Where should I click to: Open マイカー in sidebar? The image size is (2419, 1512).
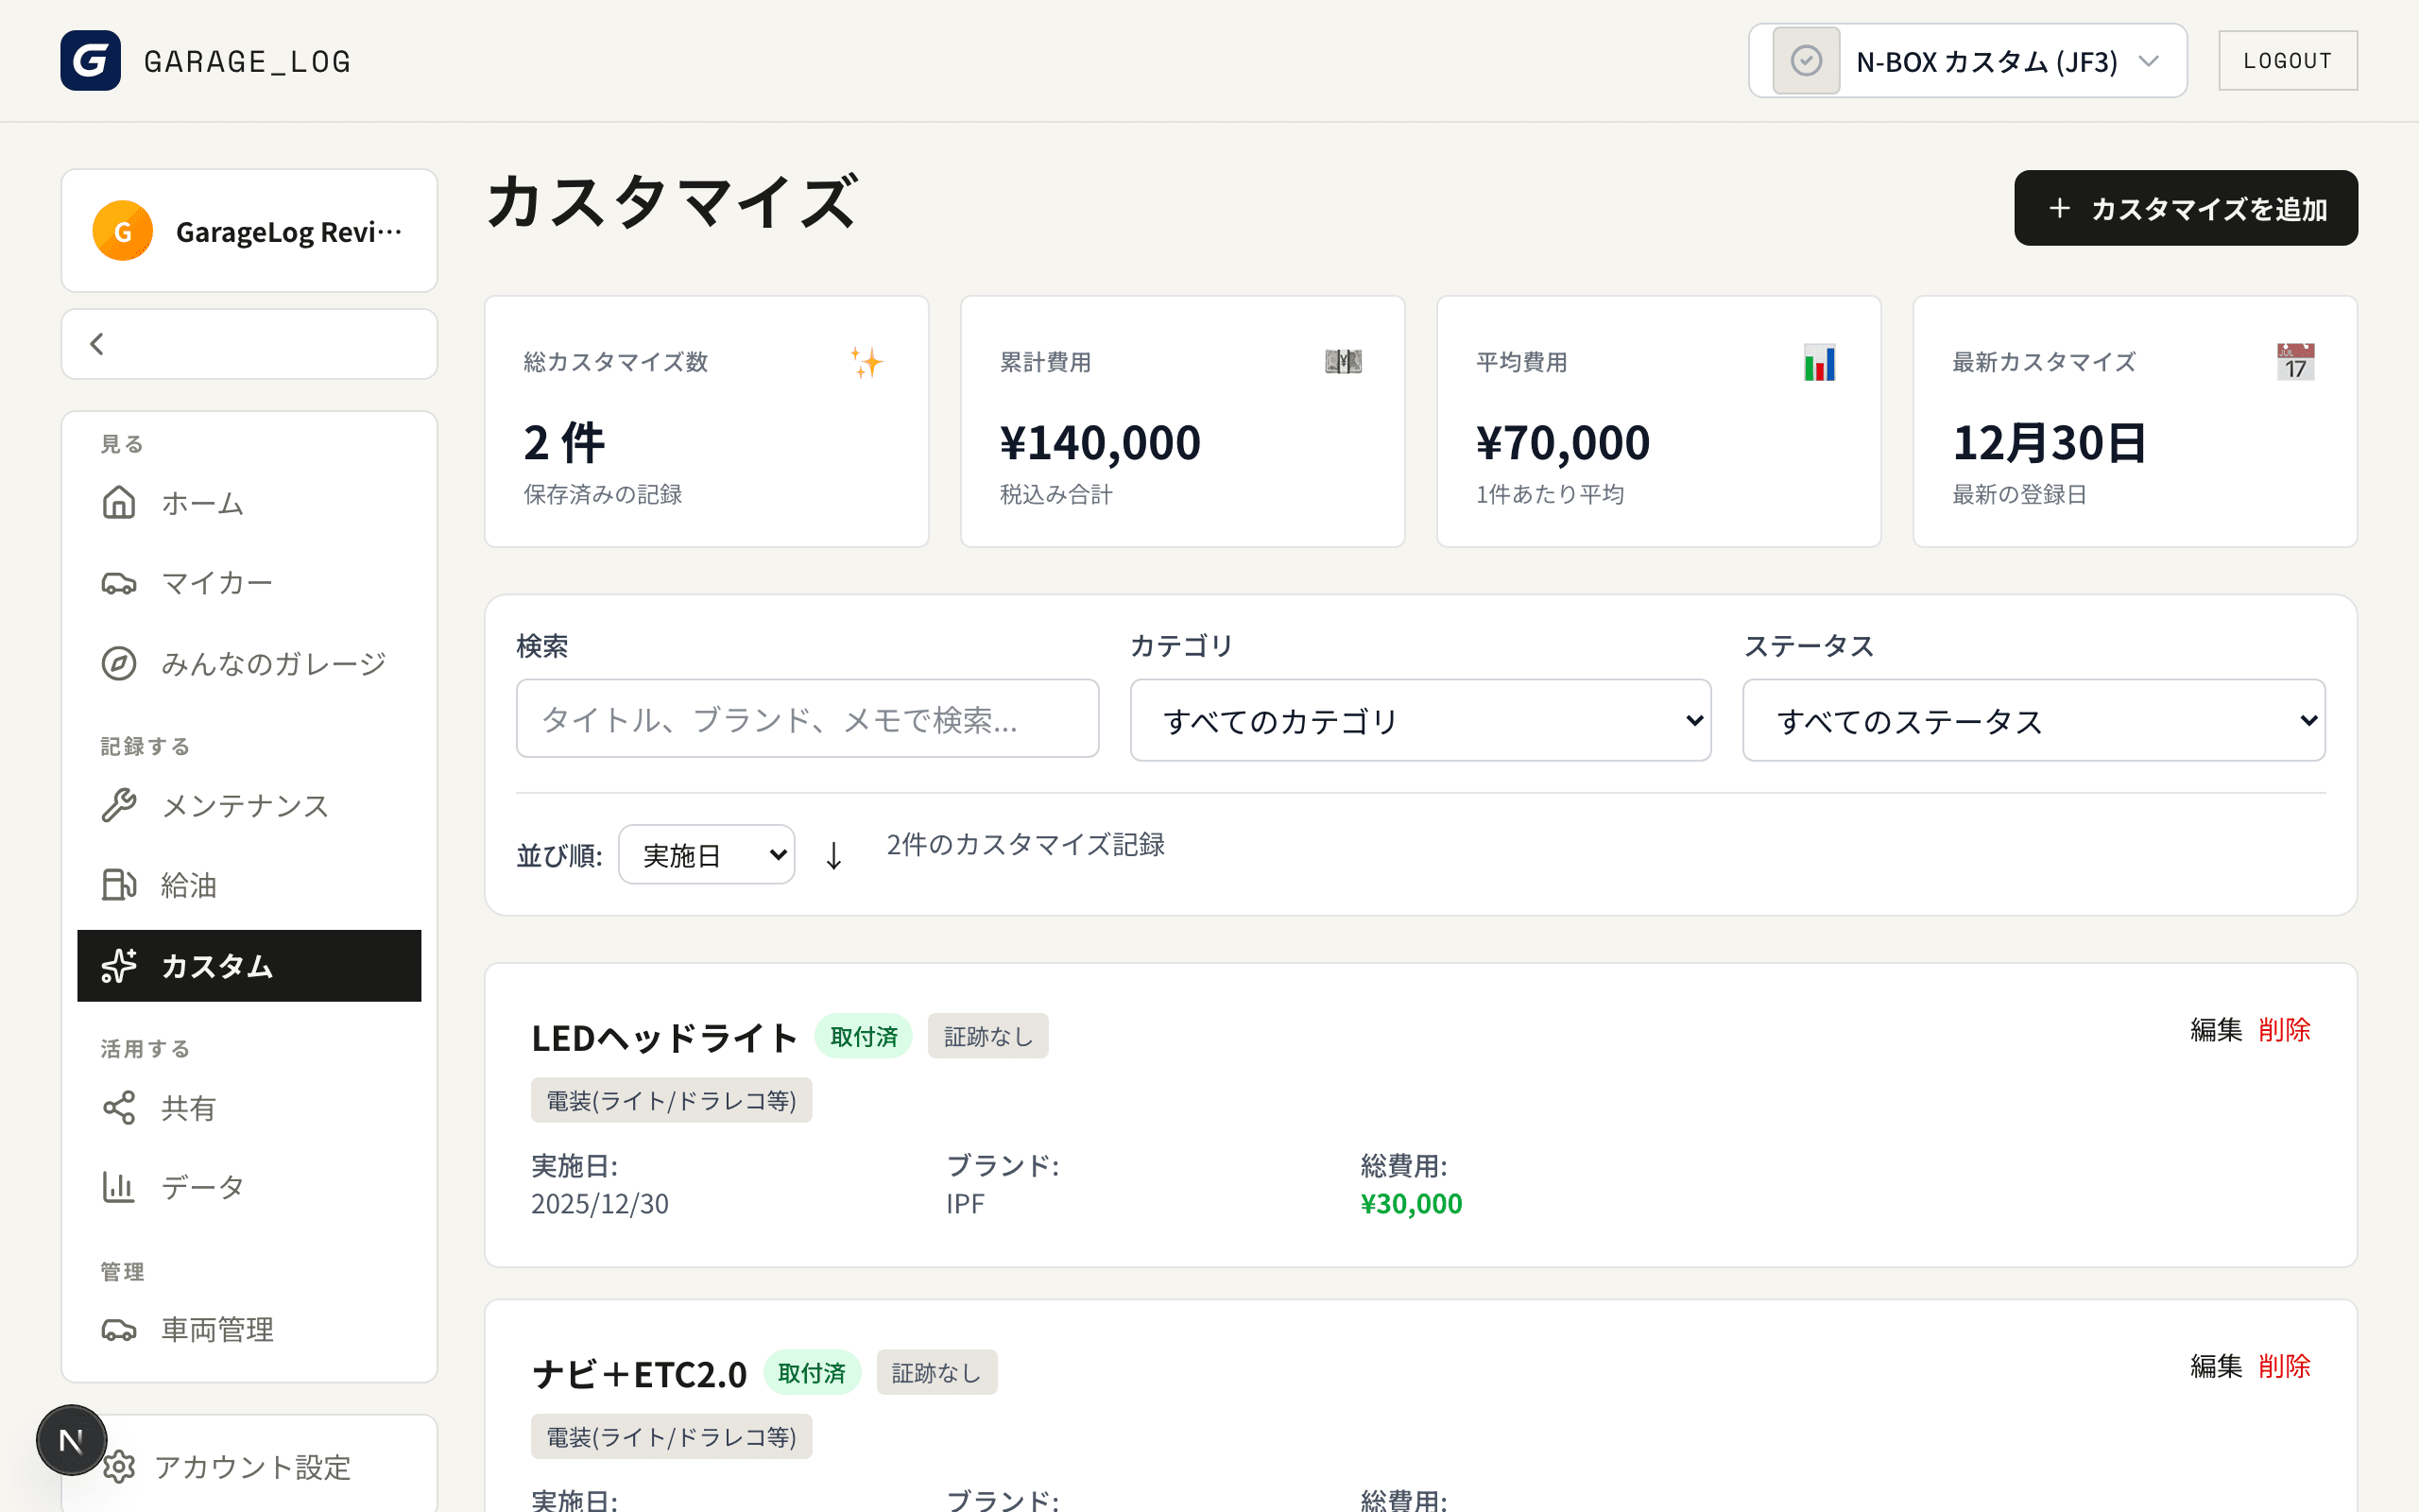coord(249,582)
